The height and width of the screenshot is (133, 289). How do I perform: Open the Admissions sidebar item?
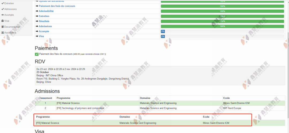(10, 9)
